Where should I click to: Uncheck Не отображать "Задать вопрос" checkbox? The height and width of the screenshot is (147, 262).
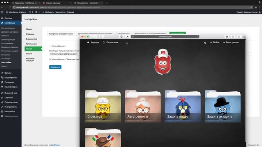coord(50,59)
